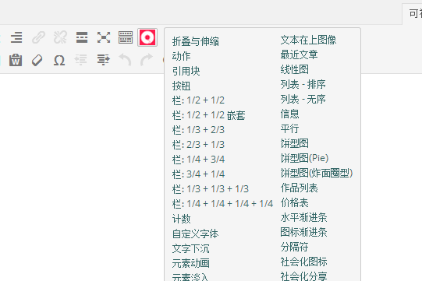The height and width of the screenshot is (281, 422).
Task: Click the remove link icon
Action: pos(60,37)
